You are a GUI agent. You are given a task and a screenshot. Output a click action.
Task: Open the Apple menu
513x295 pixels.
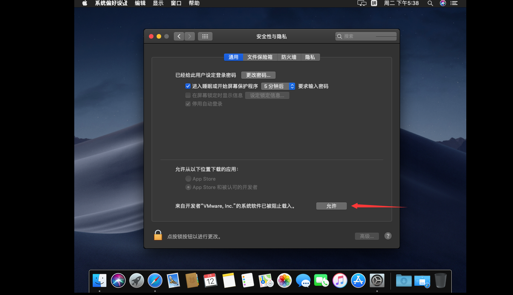coord(85,3)
